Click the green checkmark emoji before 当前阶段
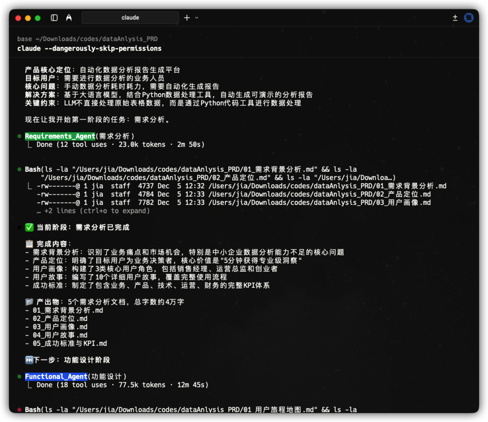Image resolution: width=488 pixels, height=422 pixels. tap(29, 227)
